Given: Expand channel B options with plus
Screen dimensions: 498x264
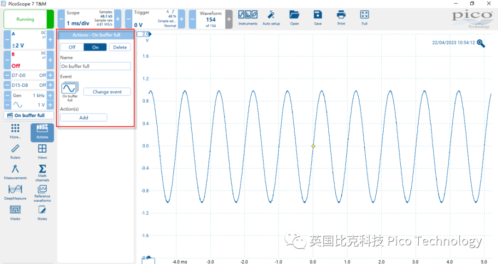Looking at the screenshot, I should [x=50, y=60].
